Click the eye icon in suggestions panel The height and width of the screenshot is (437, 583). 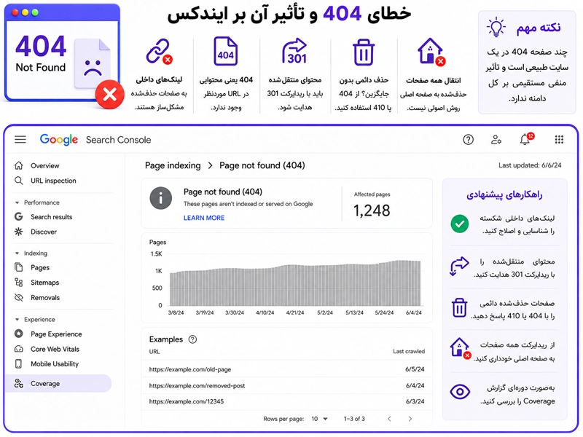[460, 392]
